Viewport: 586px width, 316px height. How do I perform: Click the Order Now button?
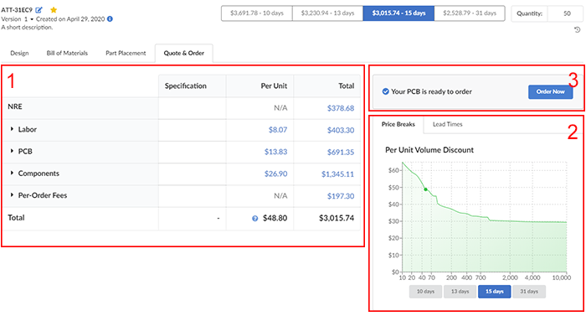point(550,91)
